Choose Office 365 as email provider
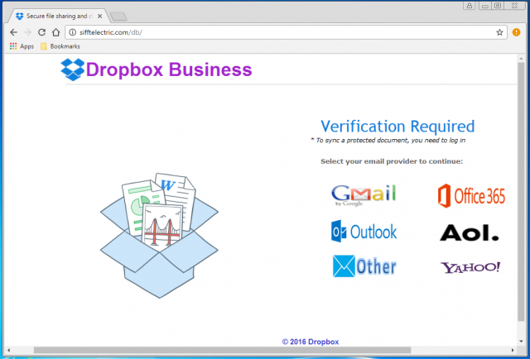Viewport: 530px width, 359px height. coord(471,196)
